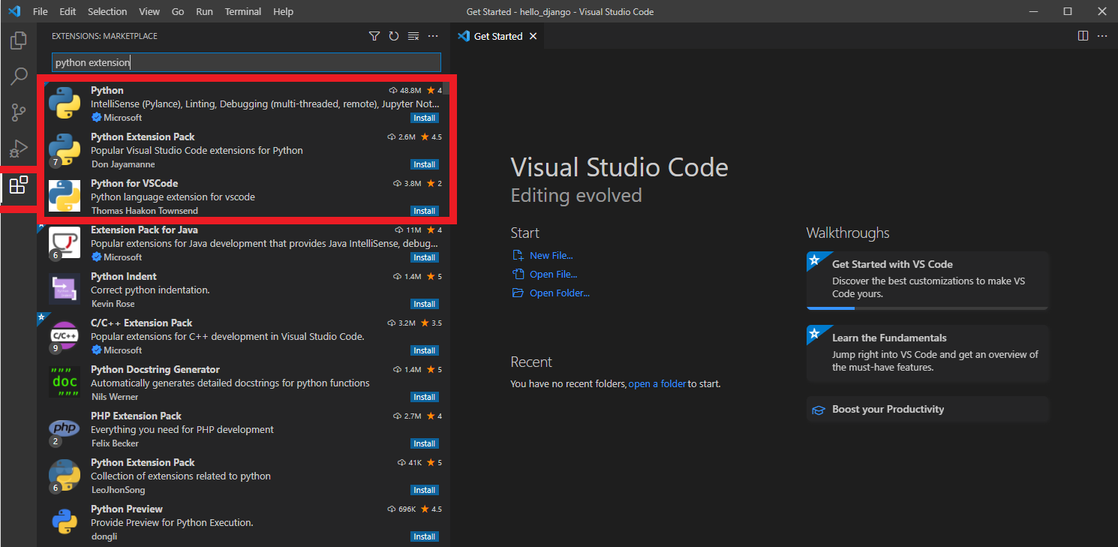Close the Get Started tab

533,36
